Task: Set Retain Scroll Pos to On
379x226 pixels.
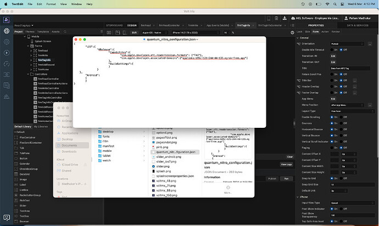Action: point(332,75)
